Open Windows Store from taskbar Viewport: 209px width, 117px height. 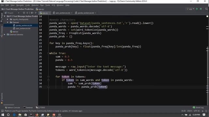pos(25,115)
